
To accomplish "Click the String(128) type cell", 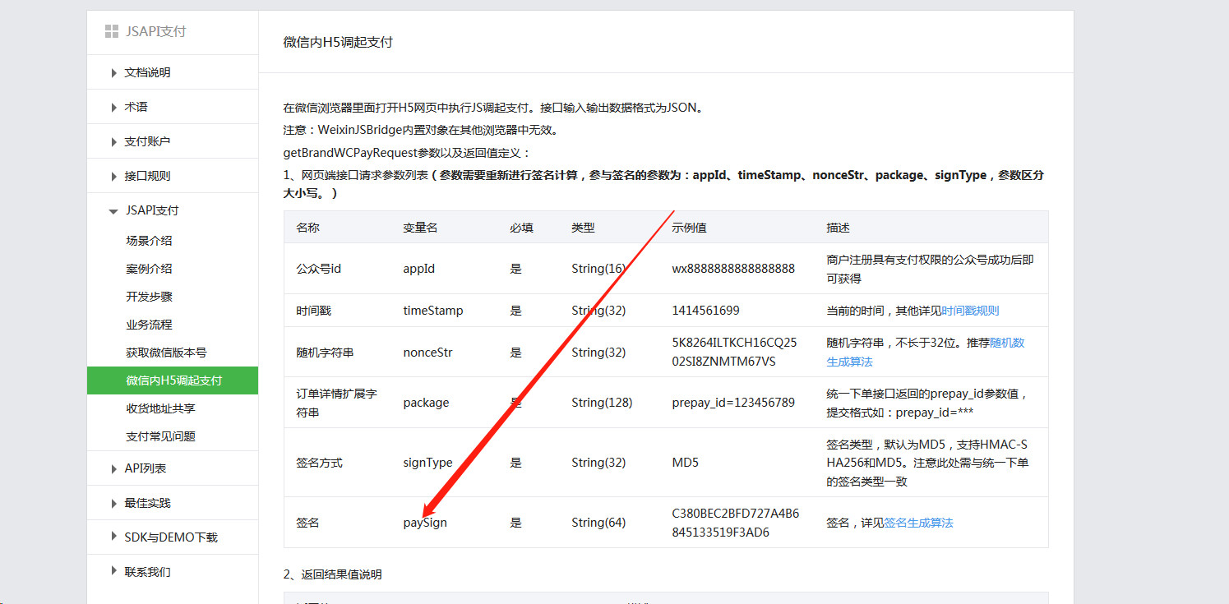I will tap(602, 403).
